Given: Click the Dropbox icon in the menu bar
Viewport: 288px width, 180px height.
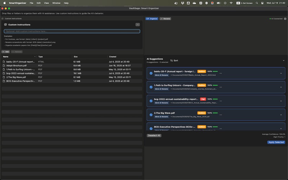Looking at the screenshot, I should [x=183, y=3].
